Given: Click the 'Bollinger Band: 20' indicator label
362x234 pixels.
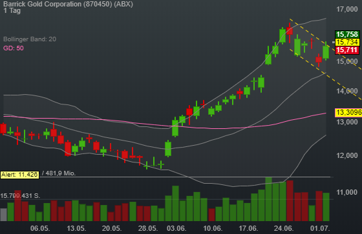Looking at the screenshot, I should [x=30, y=39].
